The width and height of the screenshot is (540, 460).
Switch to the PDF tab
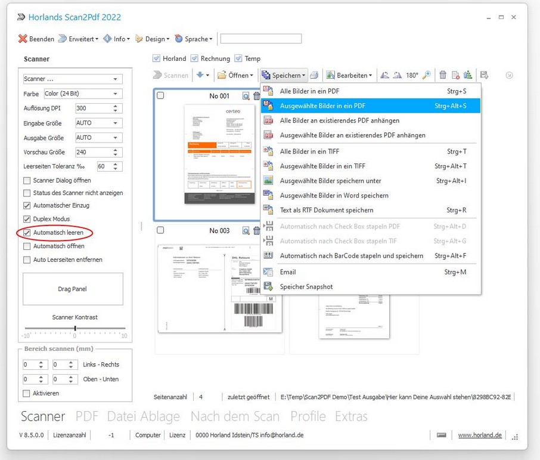click(87, 416)
